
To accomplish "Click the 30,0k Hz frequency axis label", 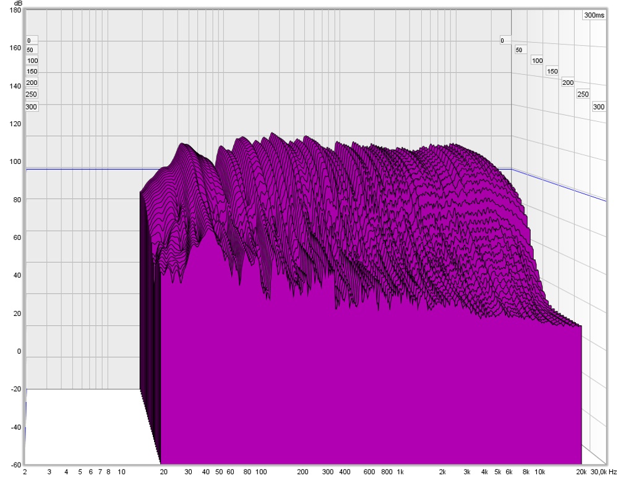I will coord(603,472).
